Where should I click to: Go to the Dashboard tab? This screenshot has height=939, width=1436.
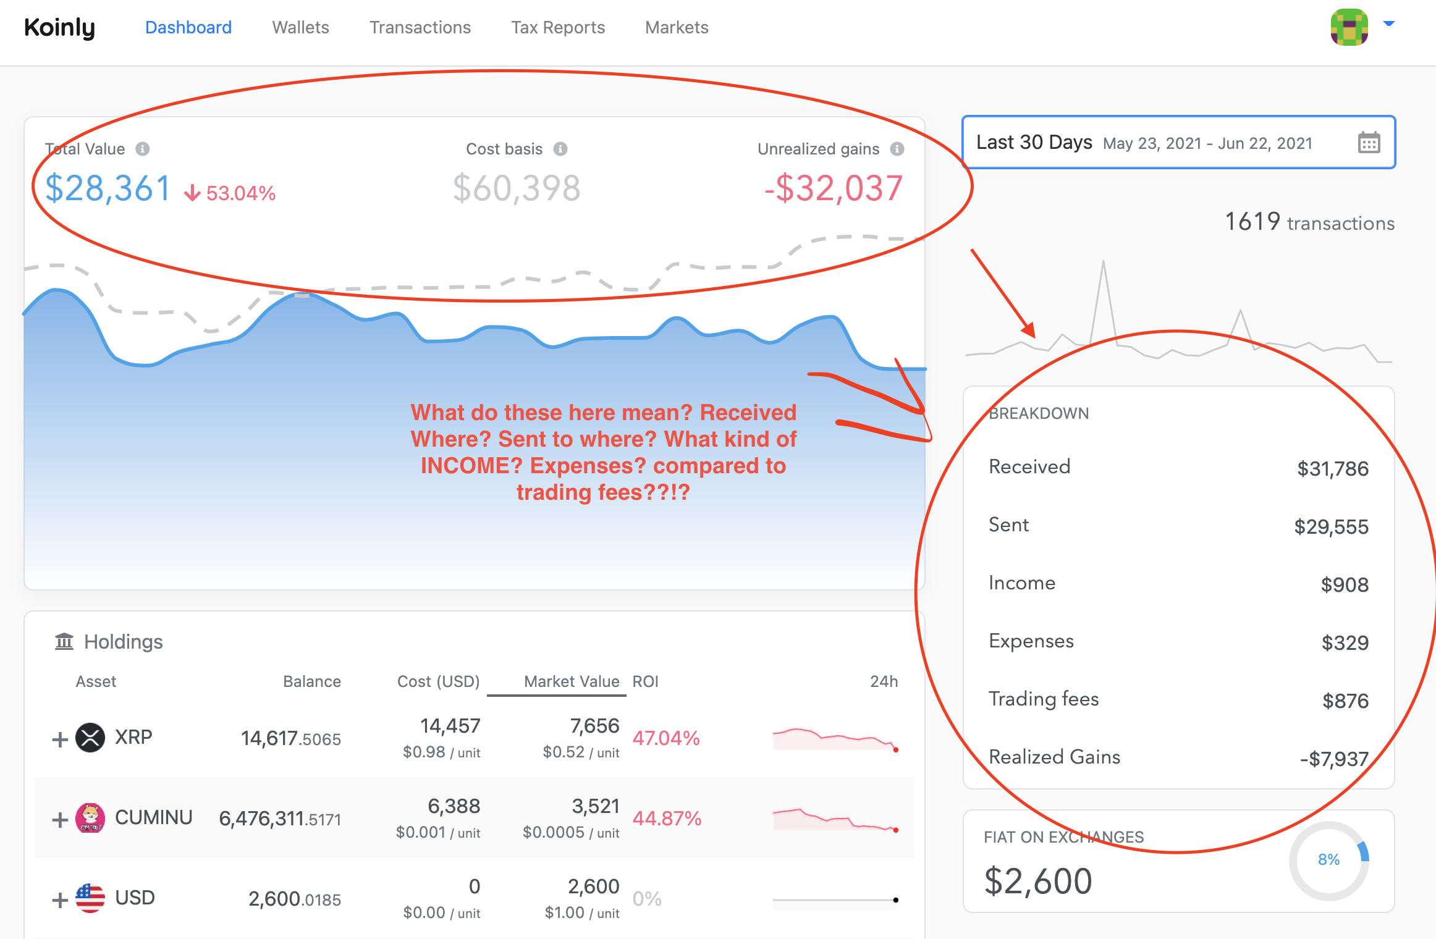(x=188, y=27)
